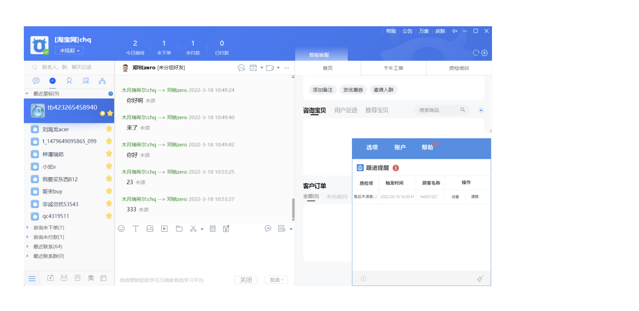Expand the 咨询未下单(1) group
This screenshot has height=311, width=639.
pos(28,227)
